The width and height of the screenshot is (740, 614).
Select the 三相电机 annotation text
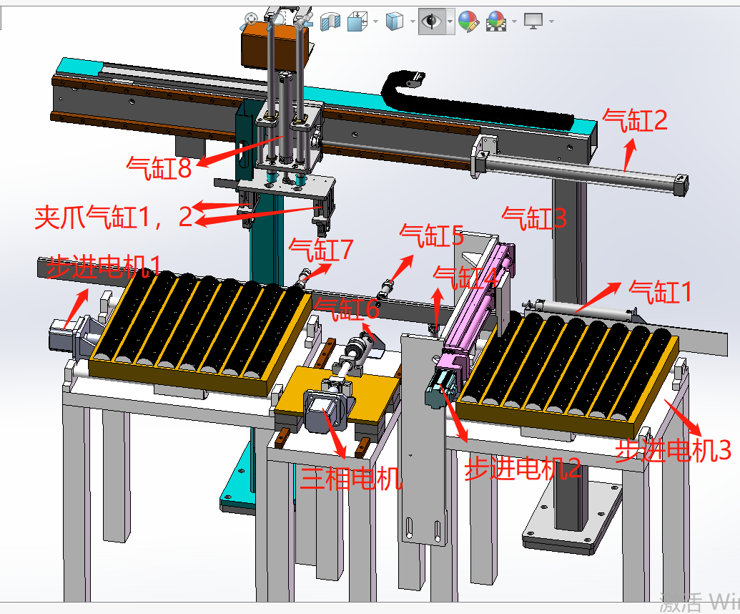pos(350,477)
